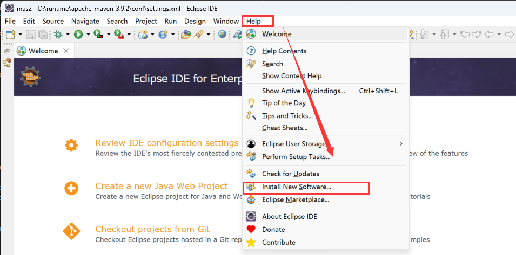Choose Eclipse Marketplace menu entry
Viewport: 516px width, 255px height.
(326, 199)
